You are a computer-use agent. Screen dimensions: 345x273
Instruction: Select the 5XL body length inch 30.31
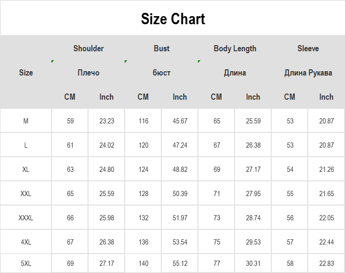point(253,263)
